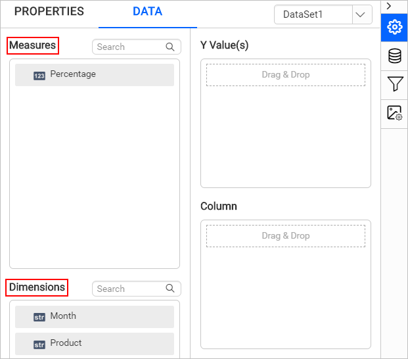The height and width of the screenshot is (359, 408).
Task: Click the search magnifier in Measures
Action: (x=170, y=47)
